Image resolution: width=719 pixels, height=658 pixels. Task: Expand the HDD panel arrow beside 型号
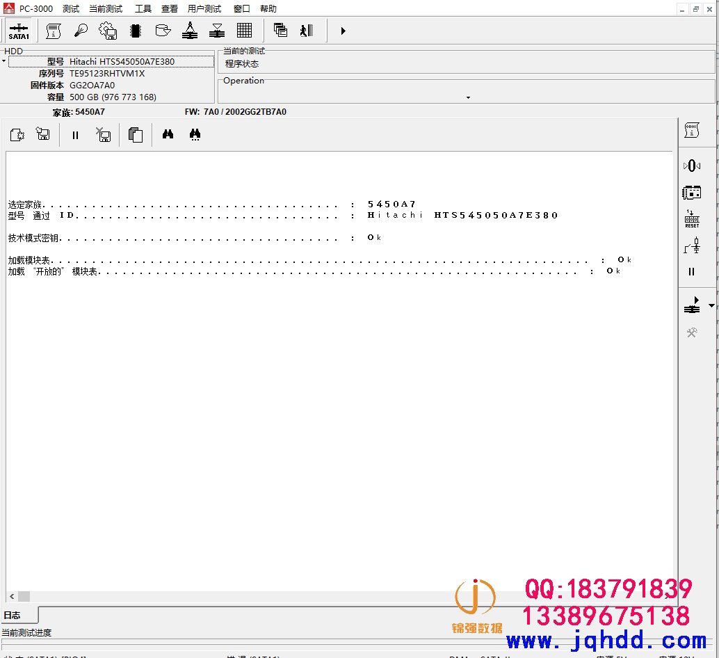coord(3,61)
